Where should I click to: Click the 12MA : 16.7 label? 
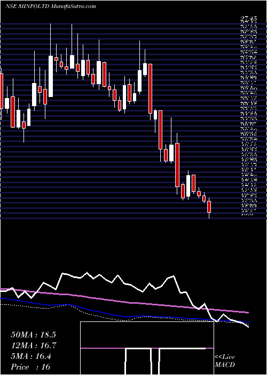pyautogui.click(x=33, y=346)
